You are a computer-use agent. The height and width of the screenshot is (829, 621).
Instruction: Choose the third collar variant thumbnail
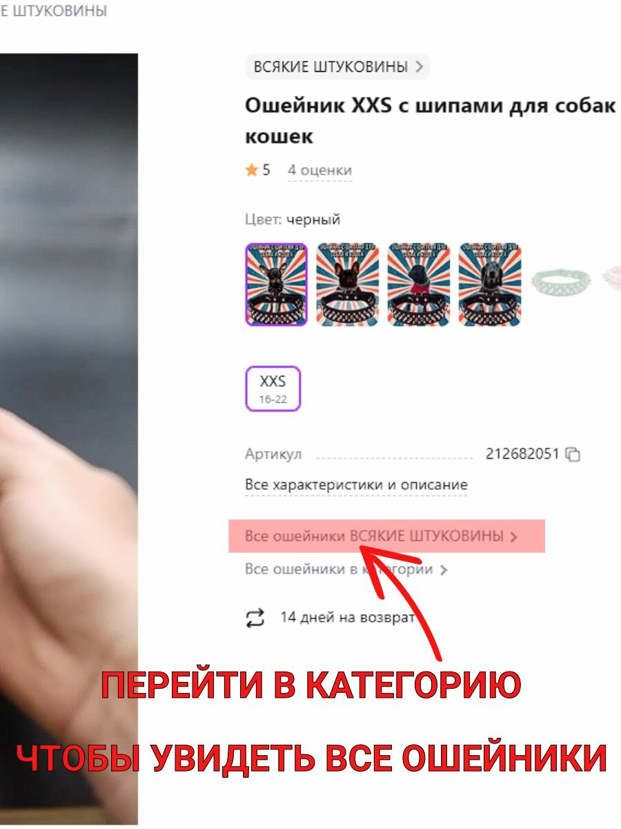click(419, 284)
